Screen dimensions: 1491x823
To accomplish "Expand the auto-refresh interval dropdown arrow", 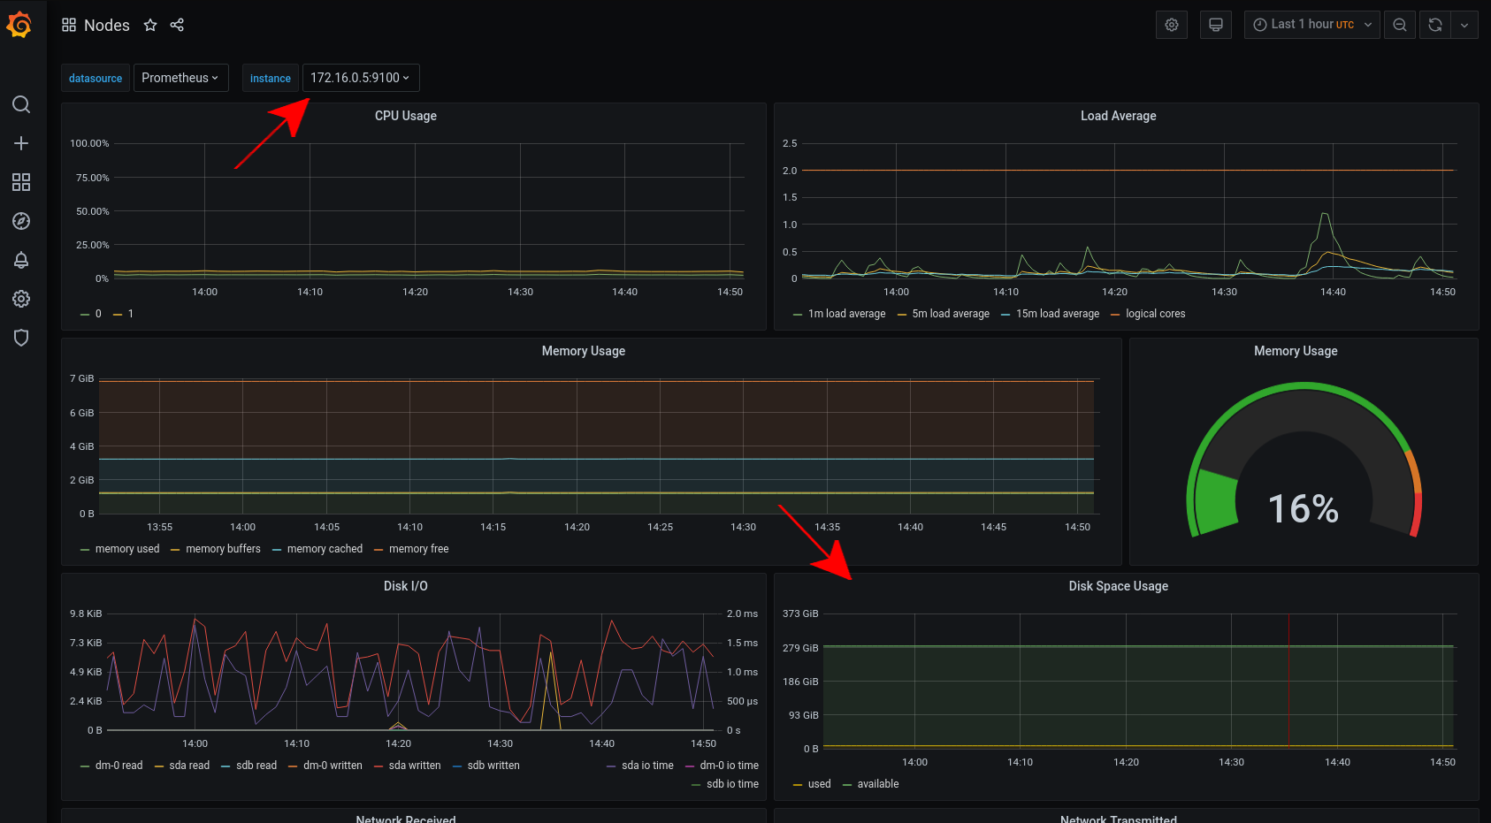I will [x=1464, y=25].
